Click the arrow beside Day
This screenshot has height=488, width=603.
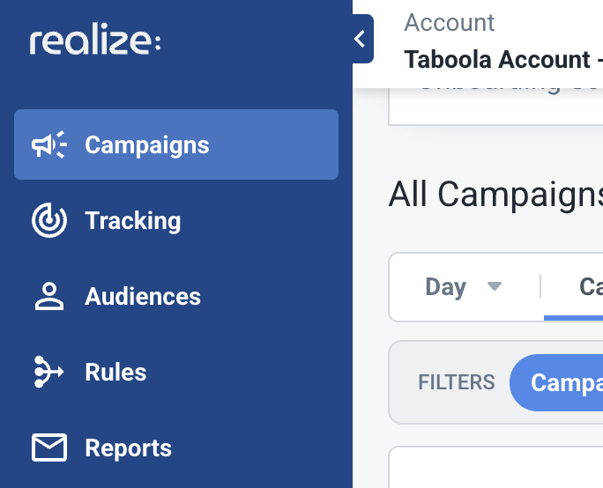(x=495, y=286)
